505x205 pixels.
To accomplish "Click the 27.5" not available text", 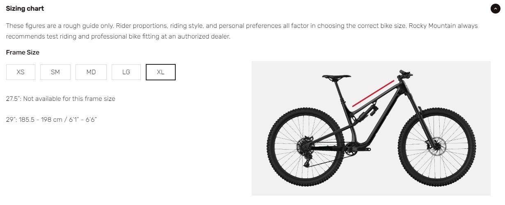I will click(x=61, y=99).
